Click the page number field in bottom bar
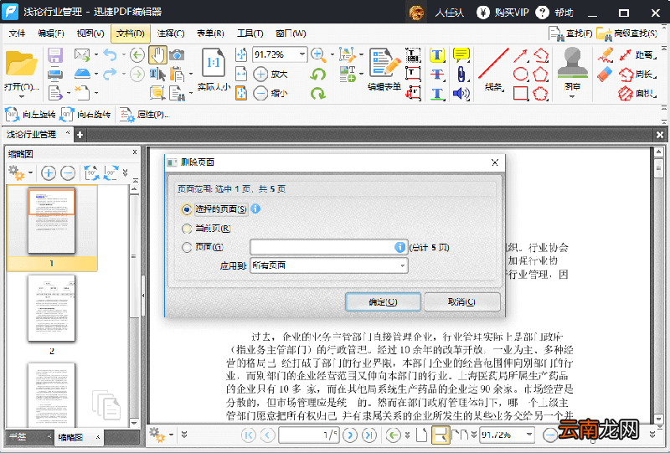670x453 pixels. click(x=309, y=435)
